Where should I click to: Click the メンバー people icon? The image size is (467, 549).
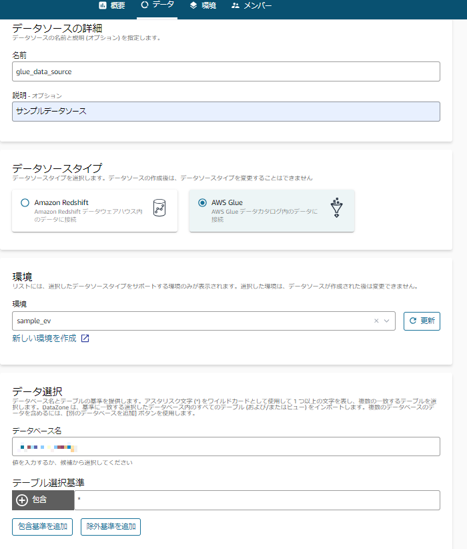point(236,5)
